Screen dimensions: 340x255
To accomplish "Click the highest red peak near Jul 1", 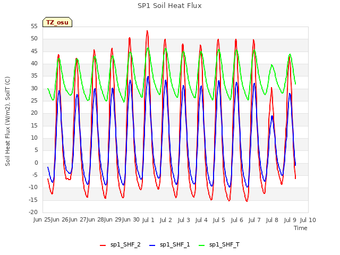I will (x=147, y=31).
